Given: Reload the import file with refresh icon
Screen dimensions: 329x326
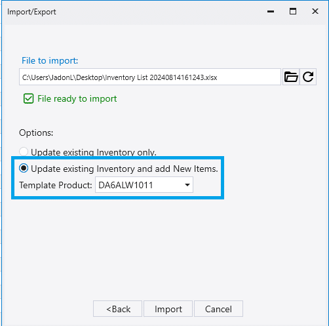Looking at the screenshot, I should tap(308, 77).
